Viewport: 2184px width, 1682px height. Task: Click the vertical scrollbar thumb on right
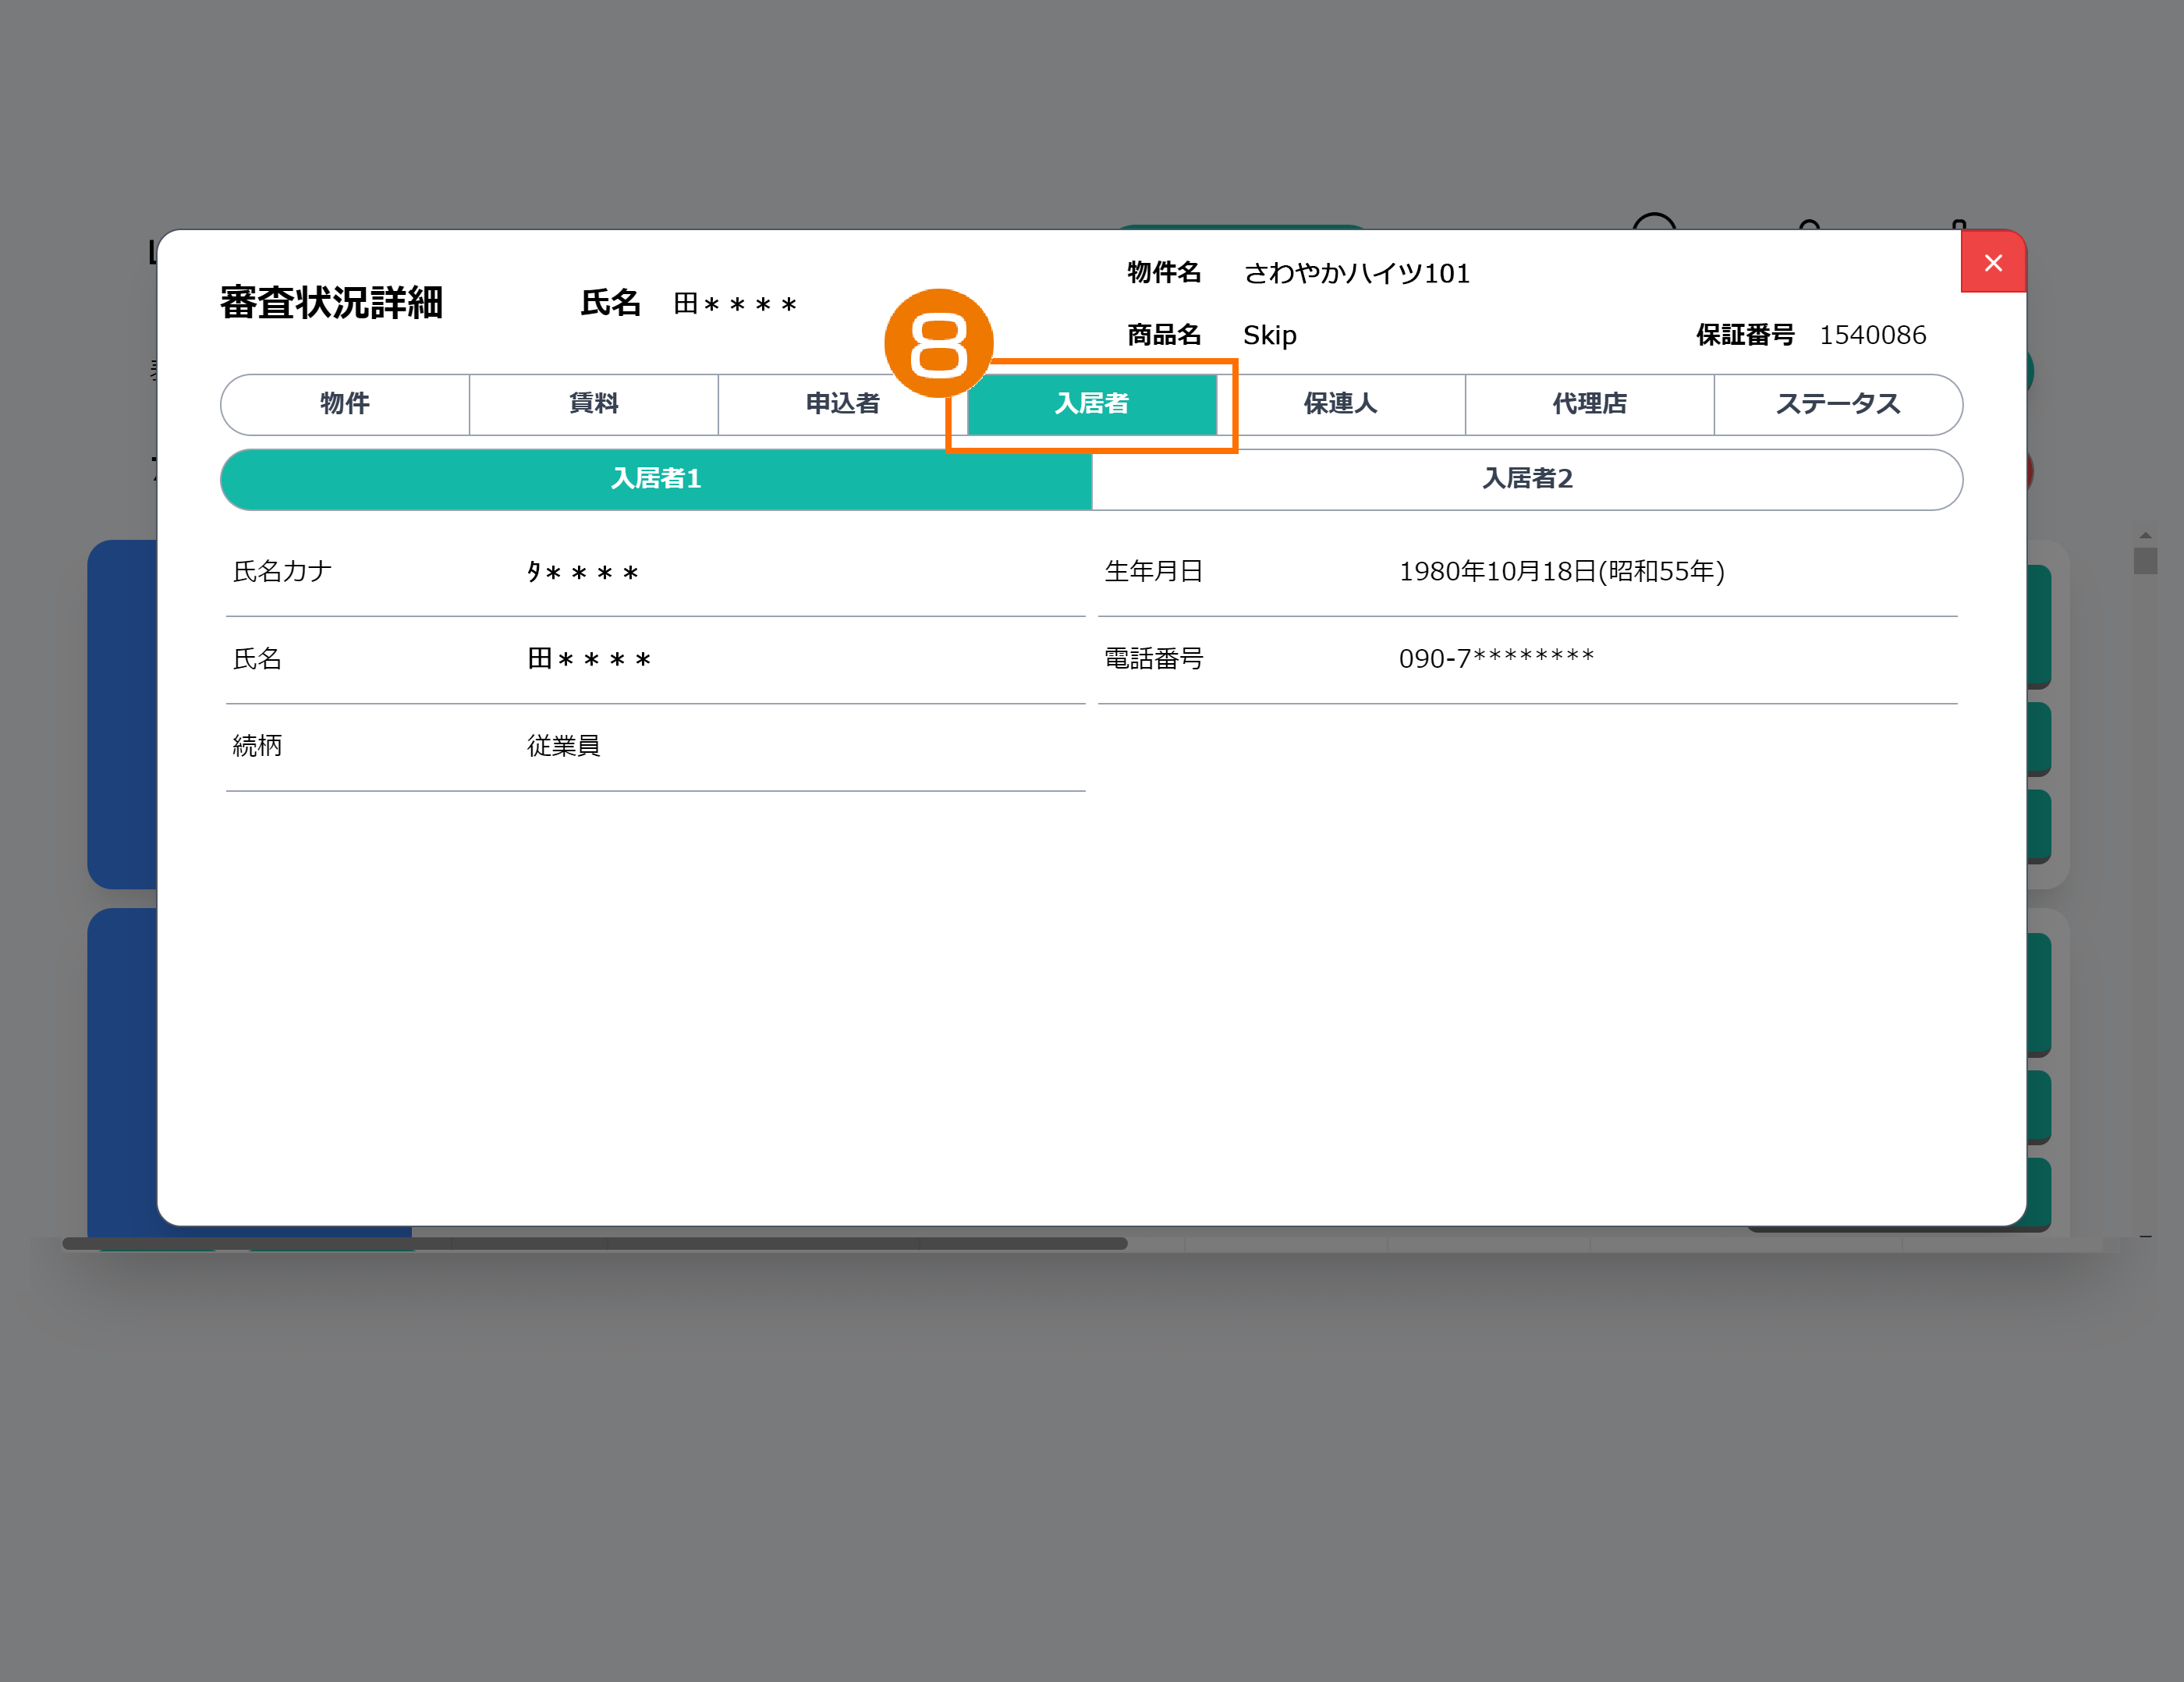[2145, 560]
